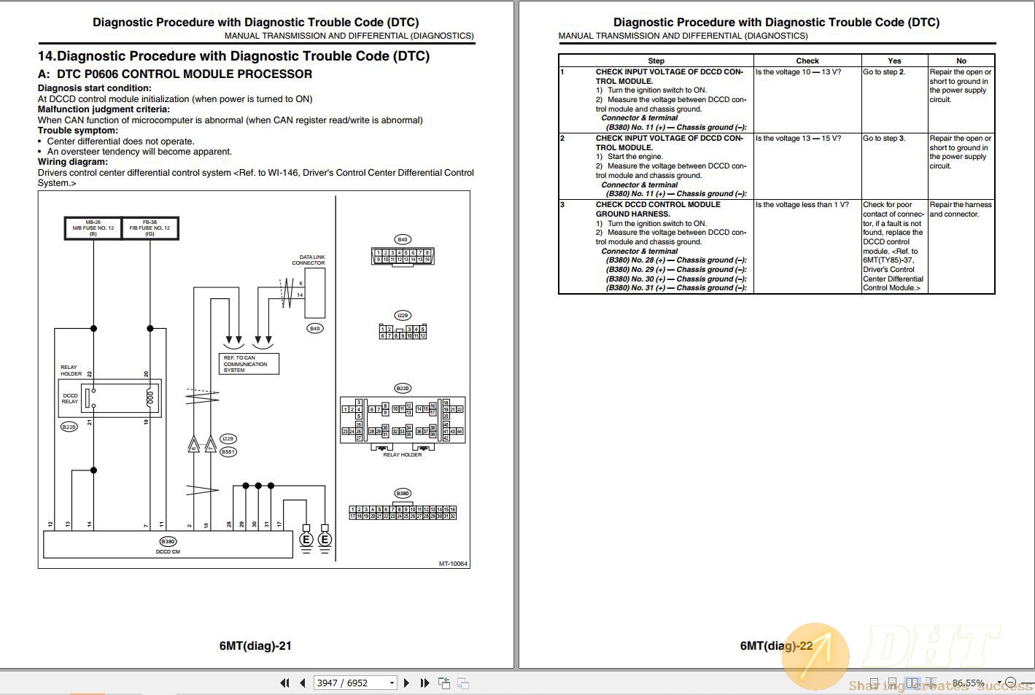
Task: Click 'CHECK DCCD CONTROL MODULE GROUND HARNESS' step
Action: (658, 209)
